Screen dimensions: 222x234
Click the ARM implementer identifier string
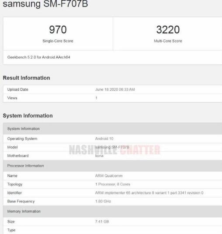click(x=149, y=193)
